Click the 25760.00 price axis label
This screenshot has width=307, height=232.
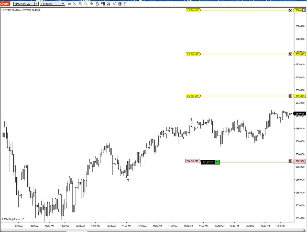pyautogui.click(x=300, y=77)
